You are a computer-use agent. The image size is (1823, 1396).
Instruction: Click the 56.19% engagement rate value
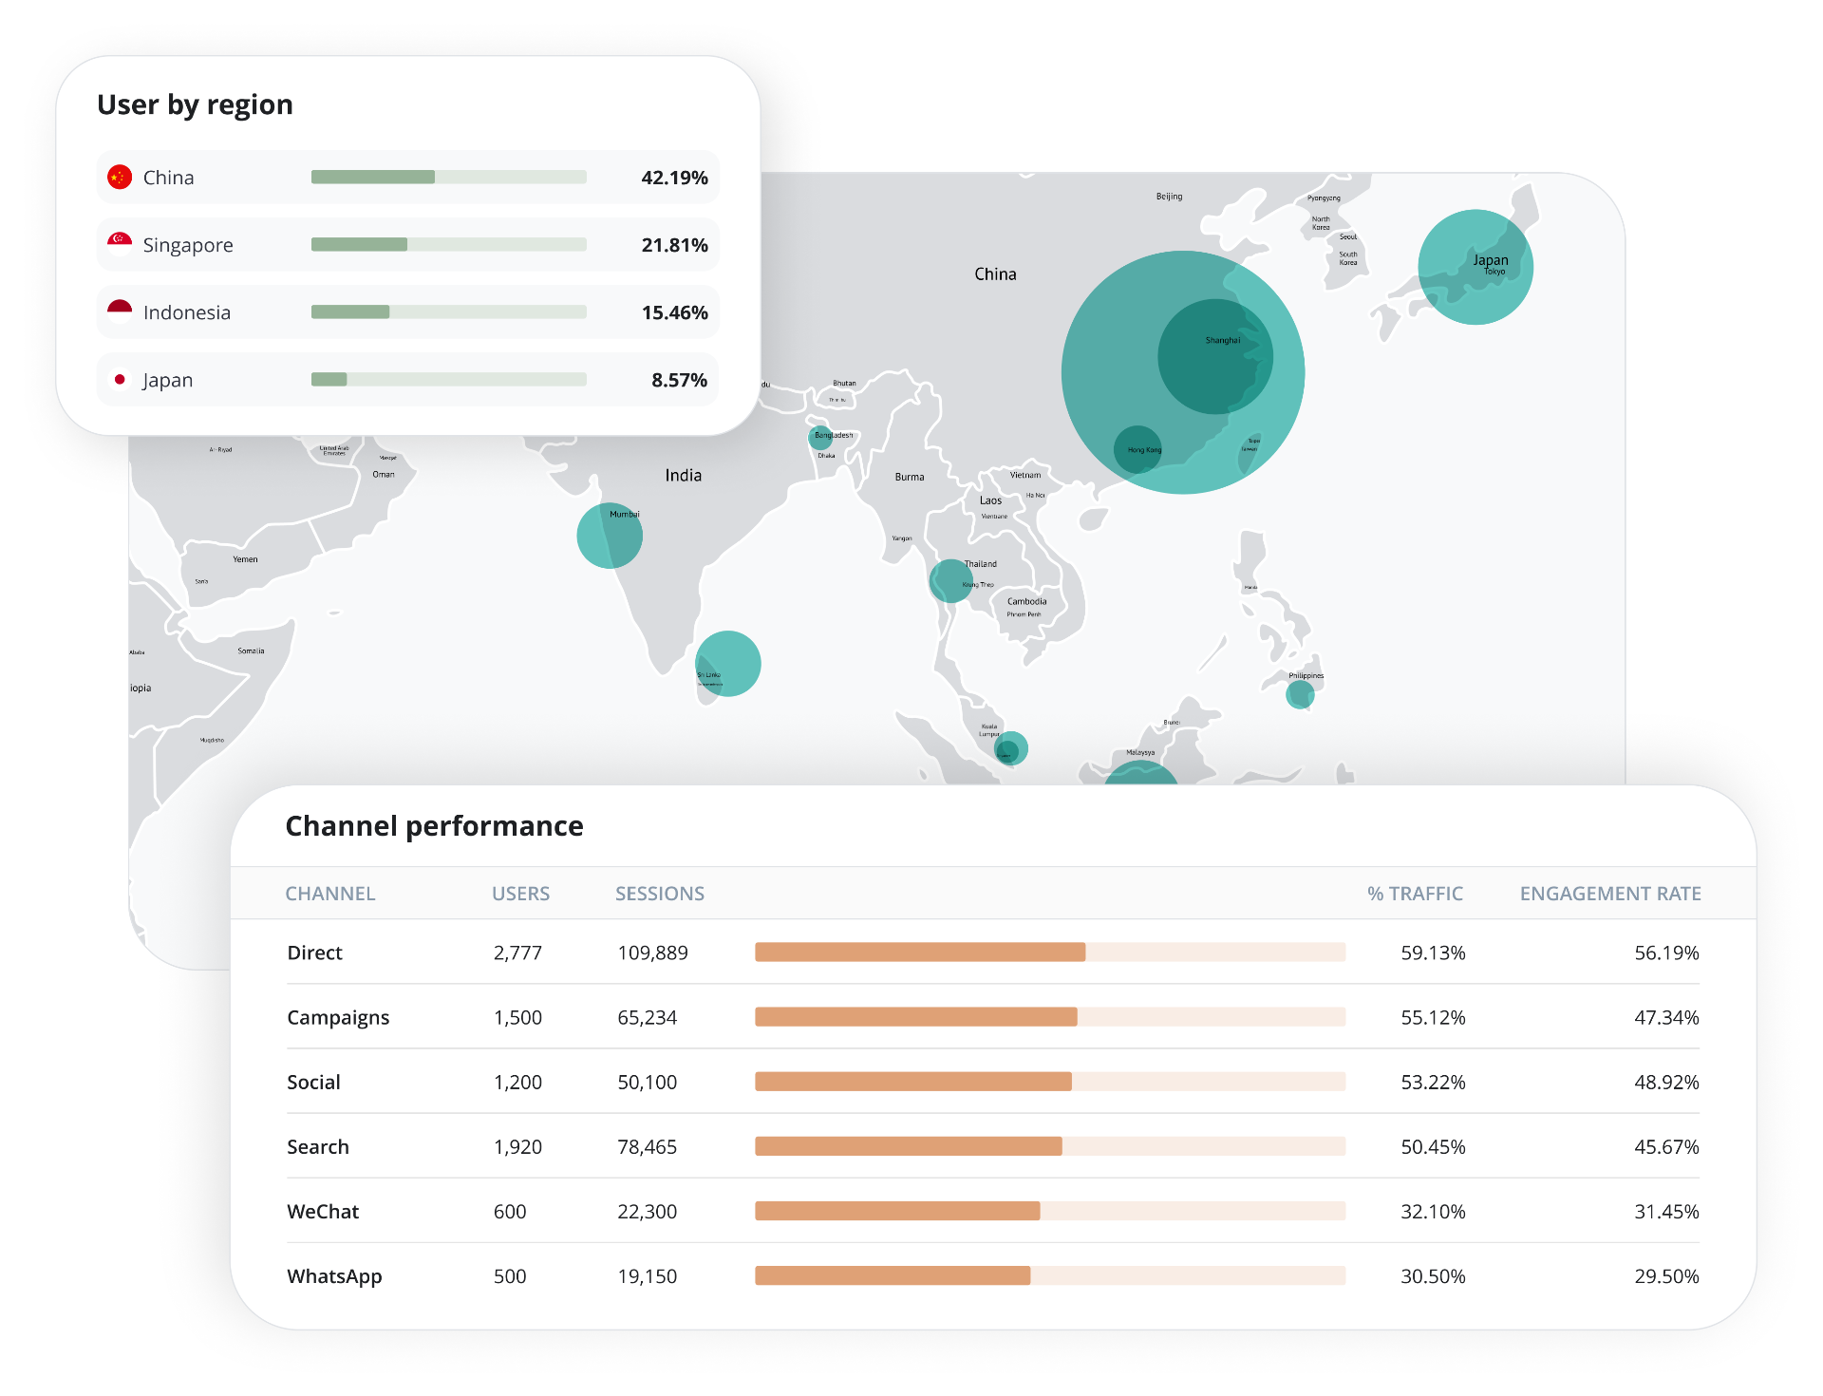(x=1666, y=953)
